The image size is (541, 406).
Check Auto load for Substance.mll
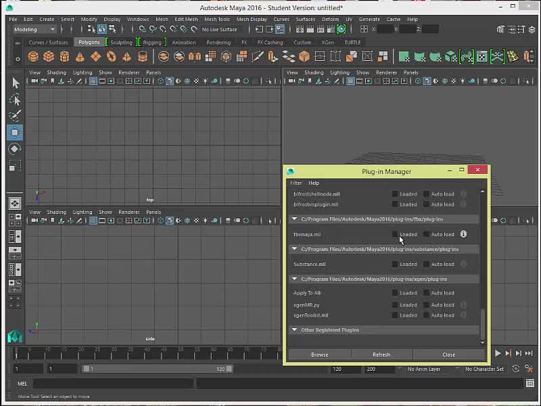pyautogui.click(x=426, y=264)
